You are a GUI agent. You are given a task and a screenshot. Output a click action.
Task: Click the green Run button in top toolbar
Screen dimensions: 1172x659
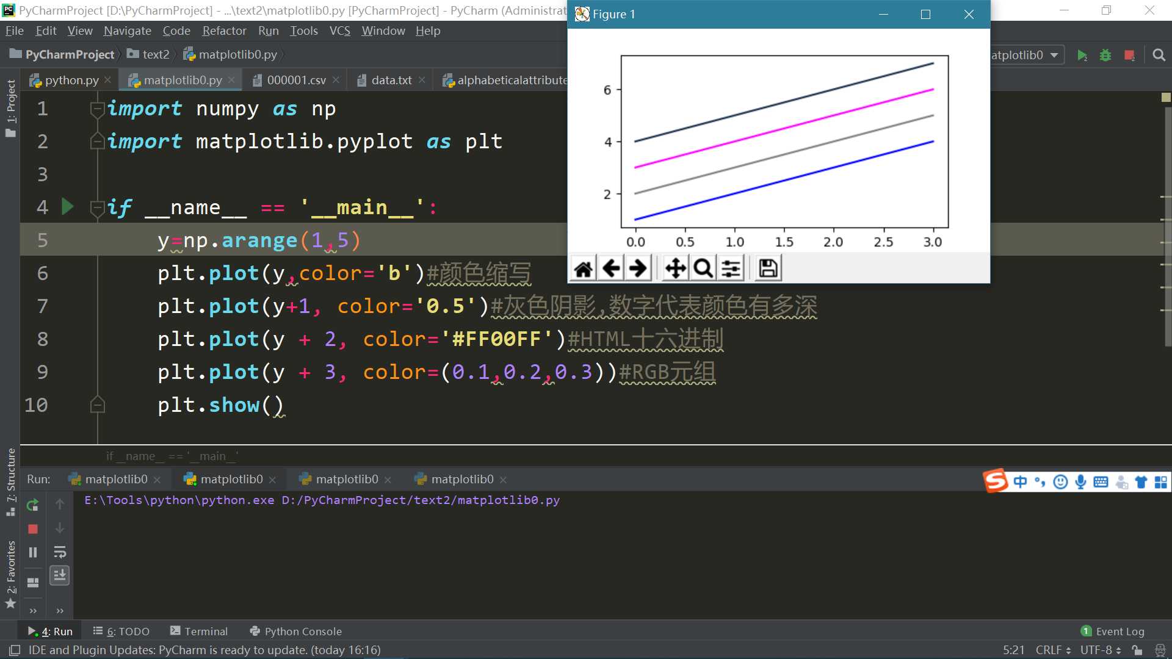(x=1082, y=56)
